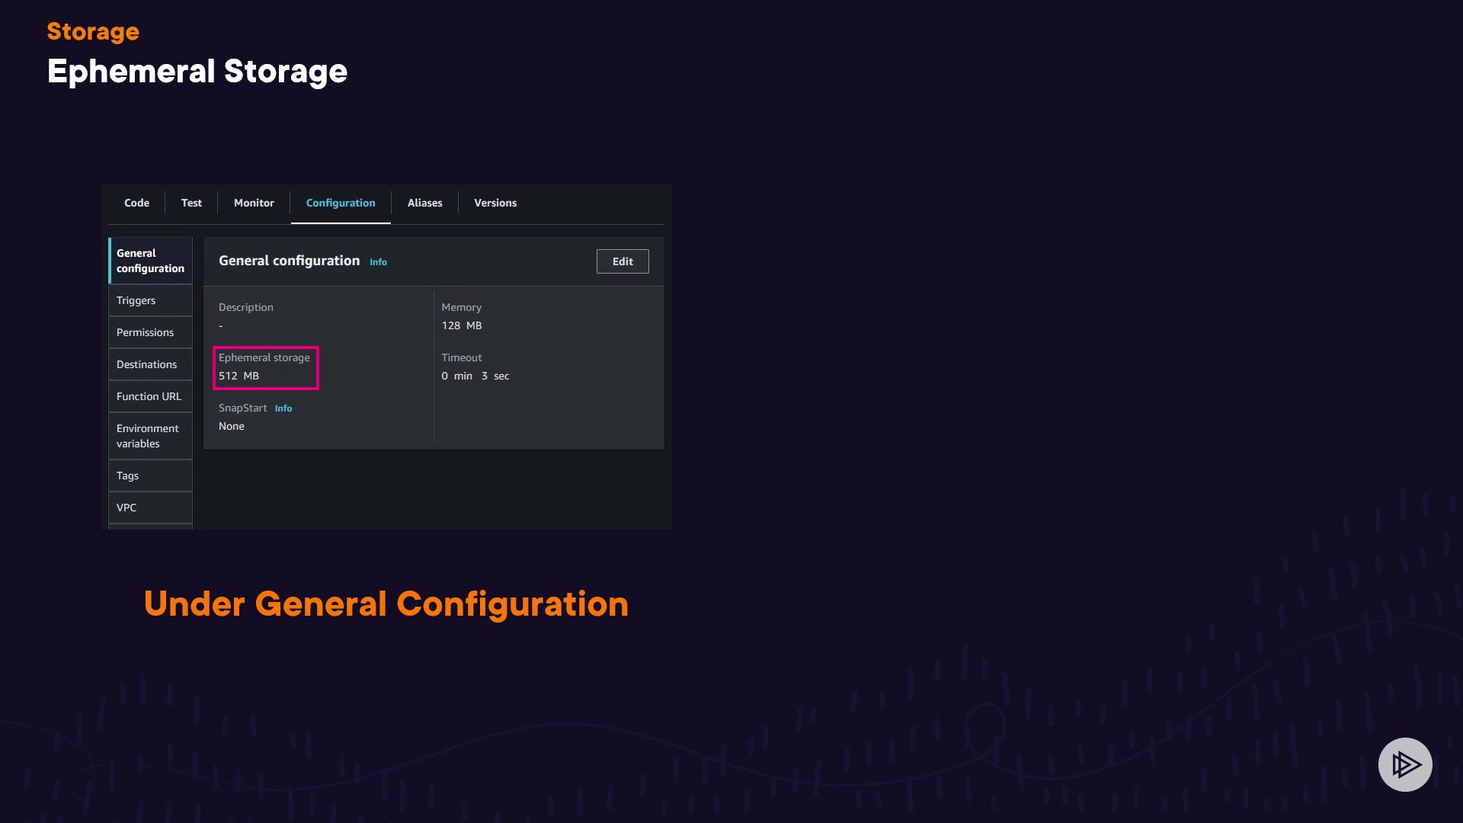Image resolution: width=1463 pixels, height=823 pixels.
Task: Choose Permissions in the side menu
Action: (x=145, y=332)
